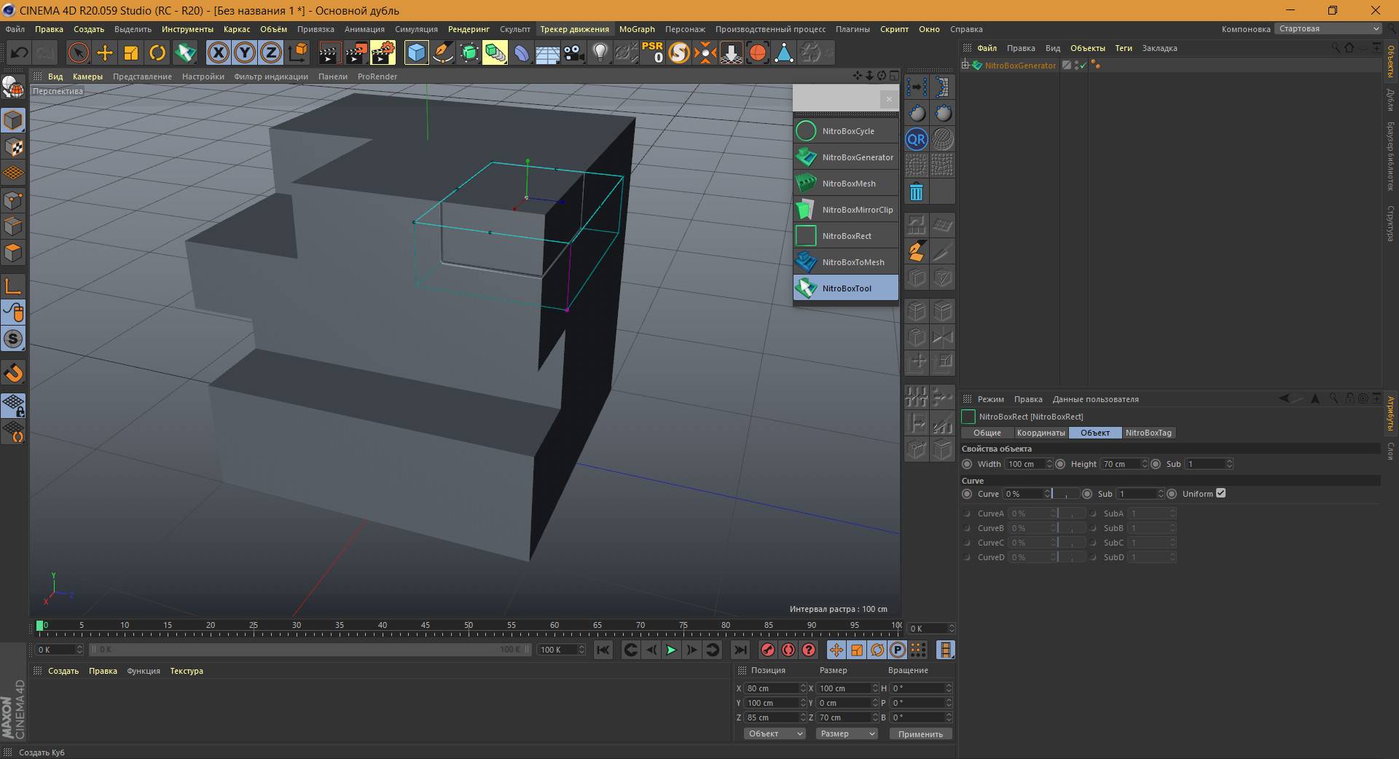Click stepper on timeline end 100 K field

pyautogui.click(x=581, y=650)
